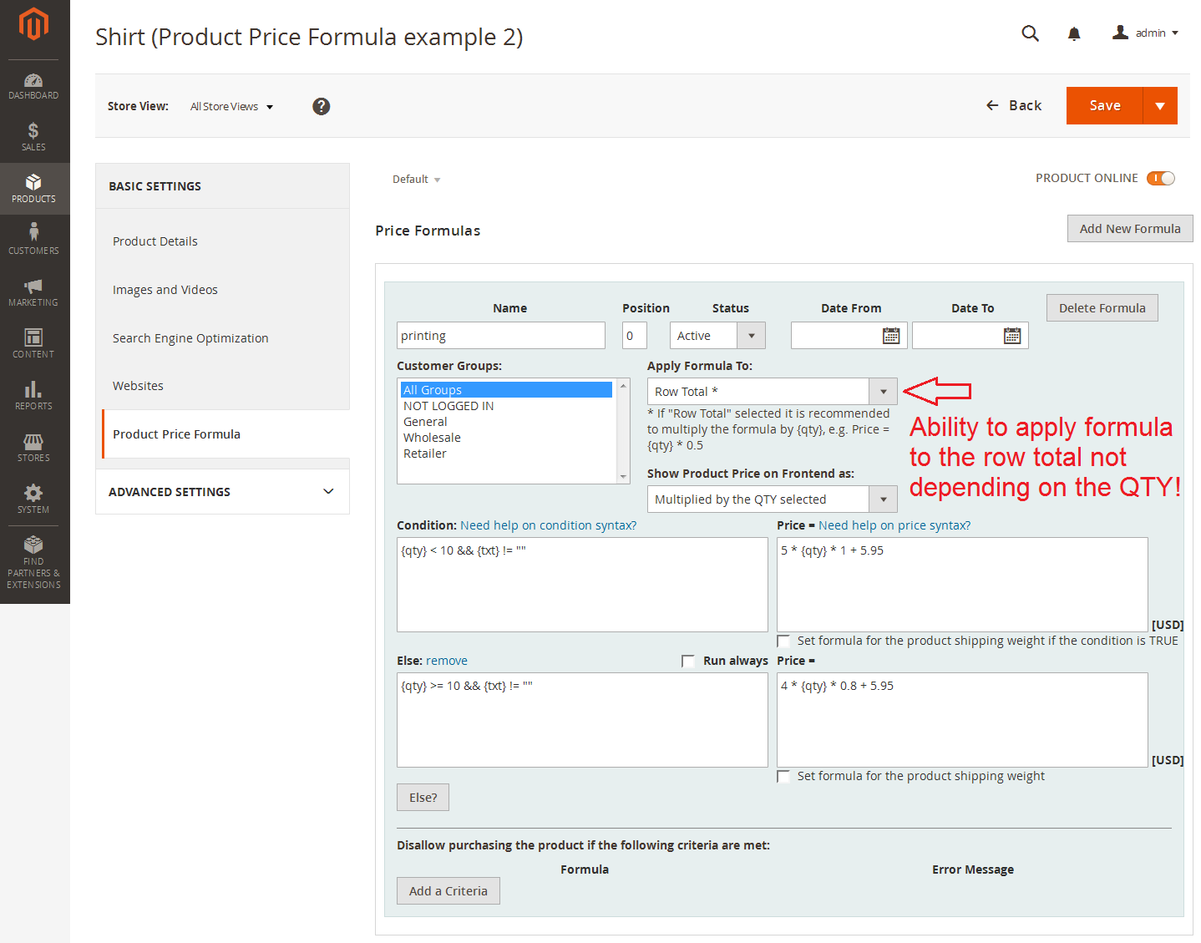Open notifications bell icon
The width and height of the screenshot is (1201, 943).
click(1074, 33)
